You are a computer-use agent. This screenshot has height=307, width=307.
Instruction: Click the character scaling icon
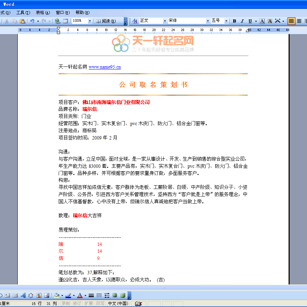point(278,21)
